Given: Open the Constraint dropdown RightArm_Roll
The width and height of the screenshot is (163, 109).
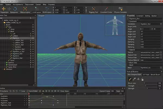Looking at the screenshot, I should coord(161,24).
